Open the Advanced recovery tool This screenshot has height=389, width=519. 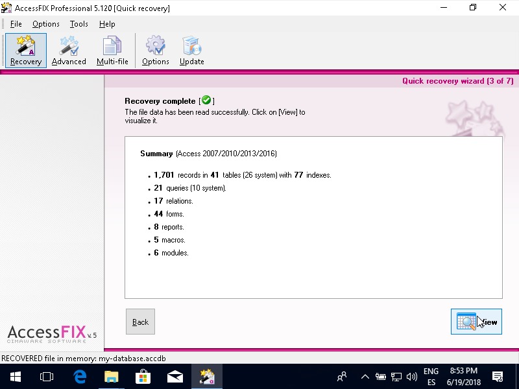click(69, 51)
